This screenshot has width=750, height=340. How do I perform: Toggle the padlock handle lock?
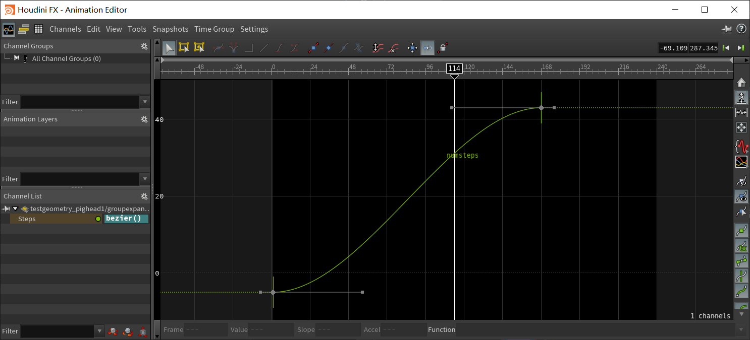pyautogui.click(x=443, y=48)
